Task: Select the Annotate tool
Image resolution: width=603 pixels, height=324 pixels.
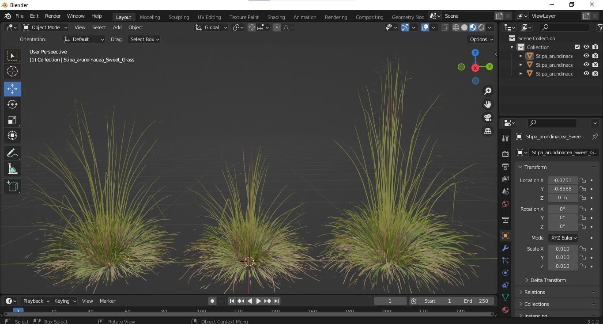Action: click(12, 153)
